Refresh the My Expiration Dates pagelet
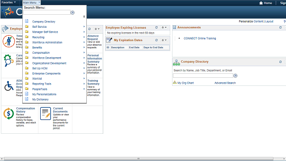The height and width of the screenshot is (161, 286). coord(156,40)
